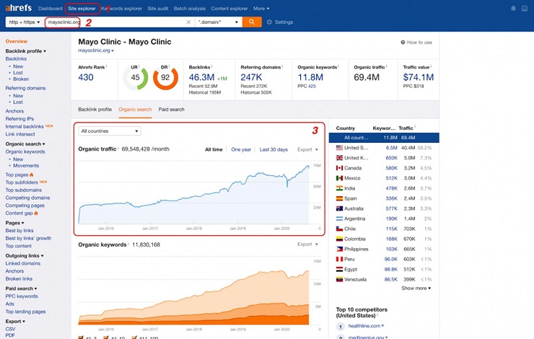Clear the URL field with the X icon
Image resolution: width=534 pixels, height=339 pixels.
click(188, 22)
